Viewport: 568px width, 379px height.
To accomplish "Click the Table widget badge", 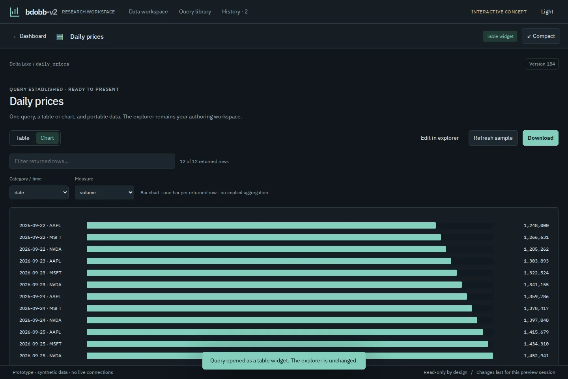I will coord(500,36).
